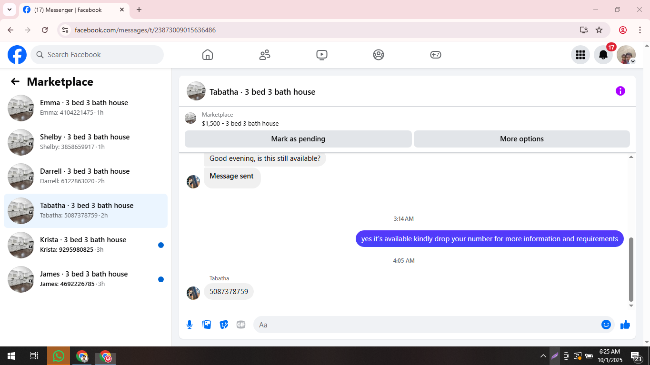Click the back arrow beside Marketplace
650x365 pixels.
[15, 81]
